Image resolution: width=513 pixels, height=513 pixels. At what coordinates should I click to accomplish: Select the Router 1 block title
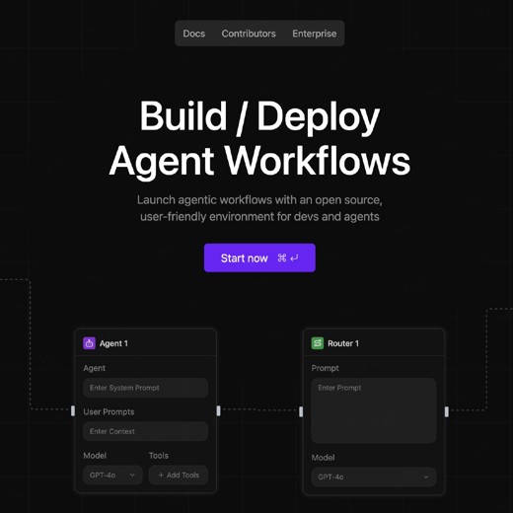pyautogui.click(x=343, y=343)
